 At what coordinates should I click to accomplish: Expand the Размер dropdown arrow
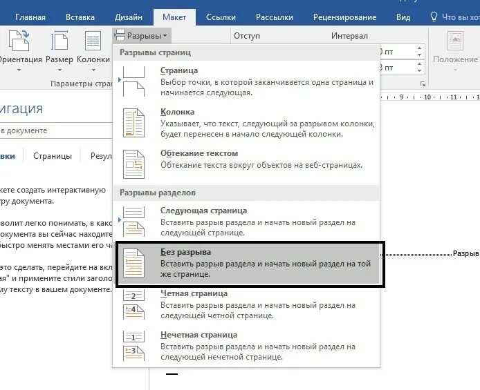pos(59,70)
